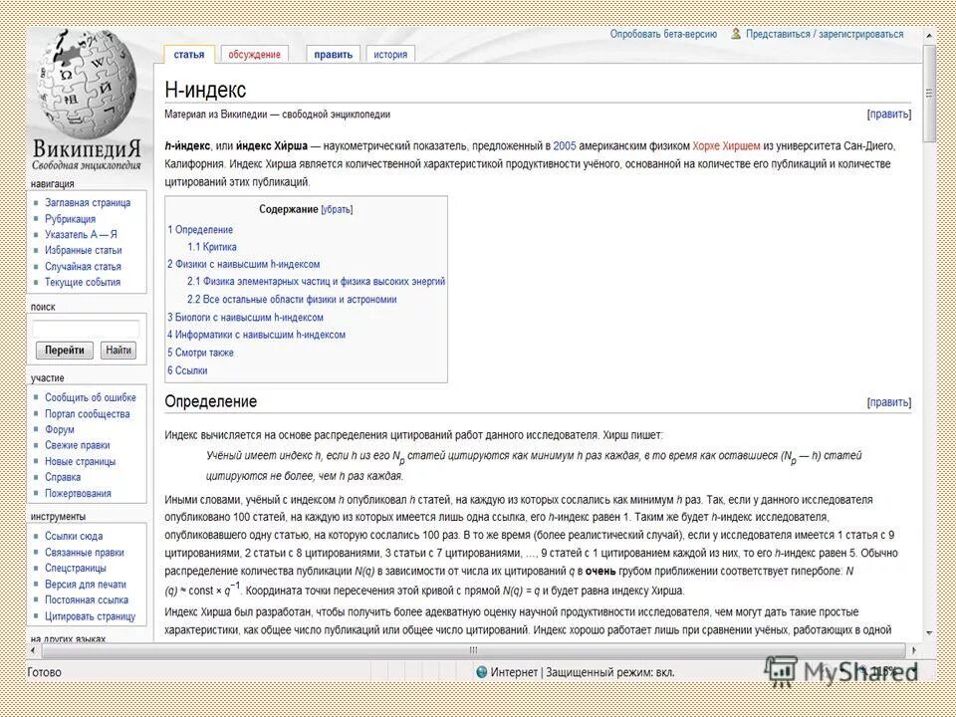Click править link next to Н-индекс heading
Image resolution: width=956 pixels, height=717 pixels.
coord(889,114)
